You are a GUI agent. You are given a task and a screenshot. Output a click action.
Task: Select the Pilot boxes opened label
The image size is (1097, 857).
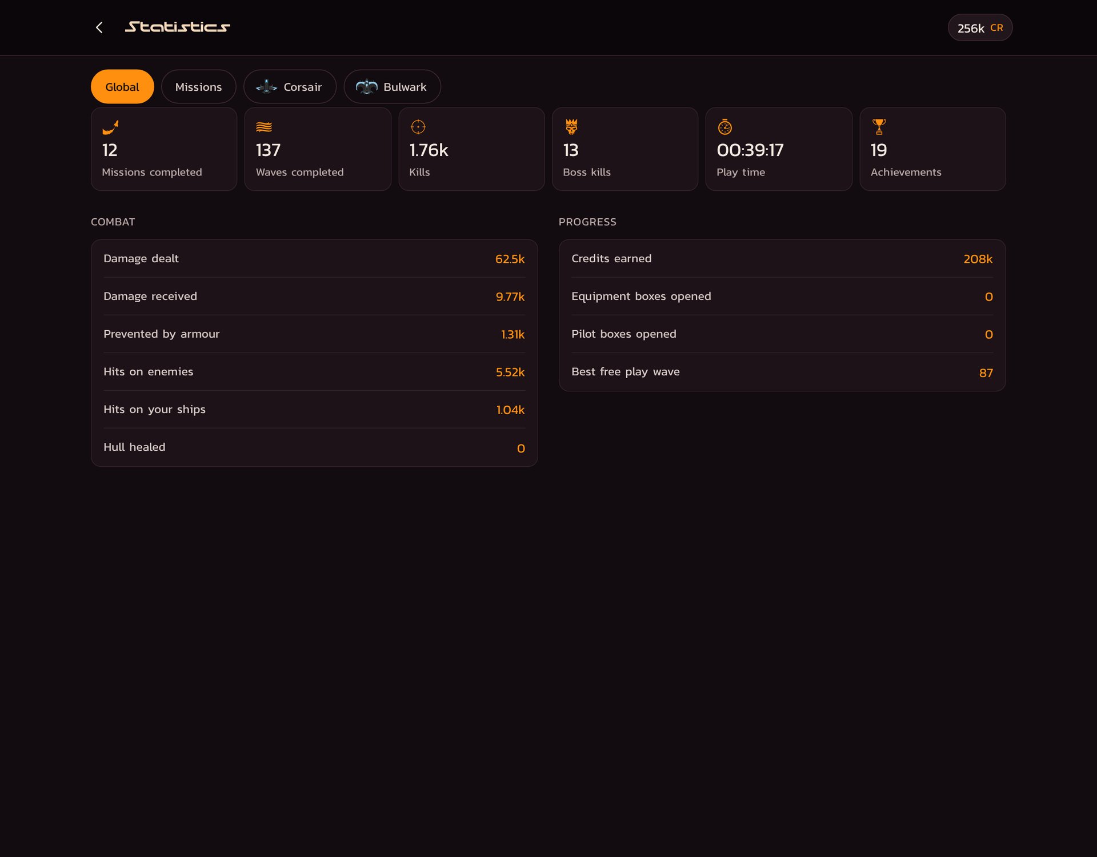[624, 334]
